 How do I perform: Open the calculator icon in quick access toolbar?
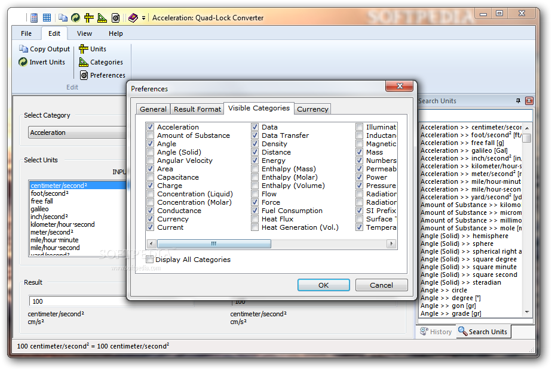click(x=34, y=17)
